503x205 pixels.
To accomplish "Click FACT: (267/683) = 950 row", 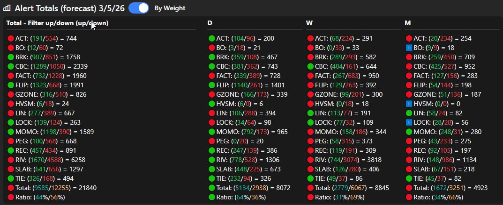I will point(343,76).
